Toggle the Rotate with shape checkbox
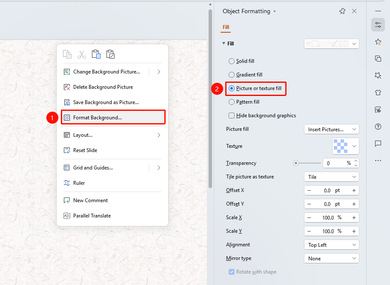This screenshot has width=390, height=285. click(232, 272)
